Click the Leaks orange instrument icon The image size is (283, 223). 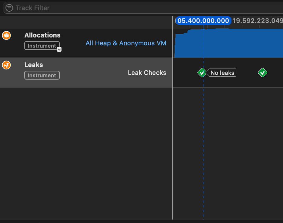click(6, 65)
